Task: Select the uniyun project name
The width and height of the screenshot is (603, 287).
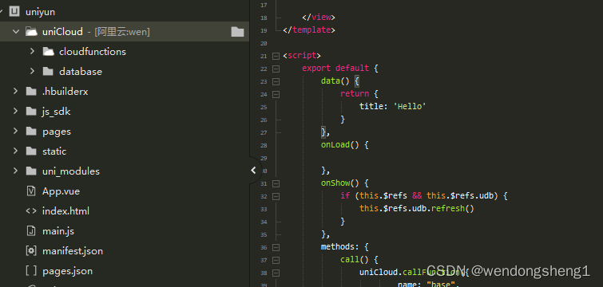Action: click(x=40, y=12)
